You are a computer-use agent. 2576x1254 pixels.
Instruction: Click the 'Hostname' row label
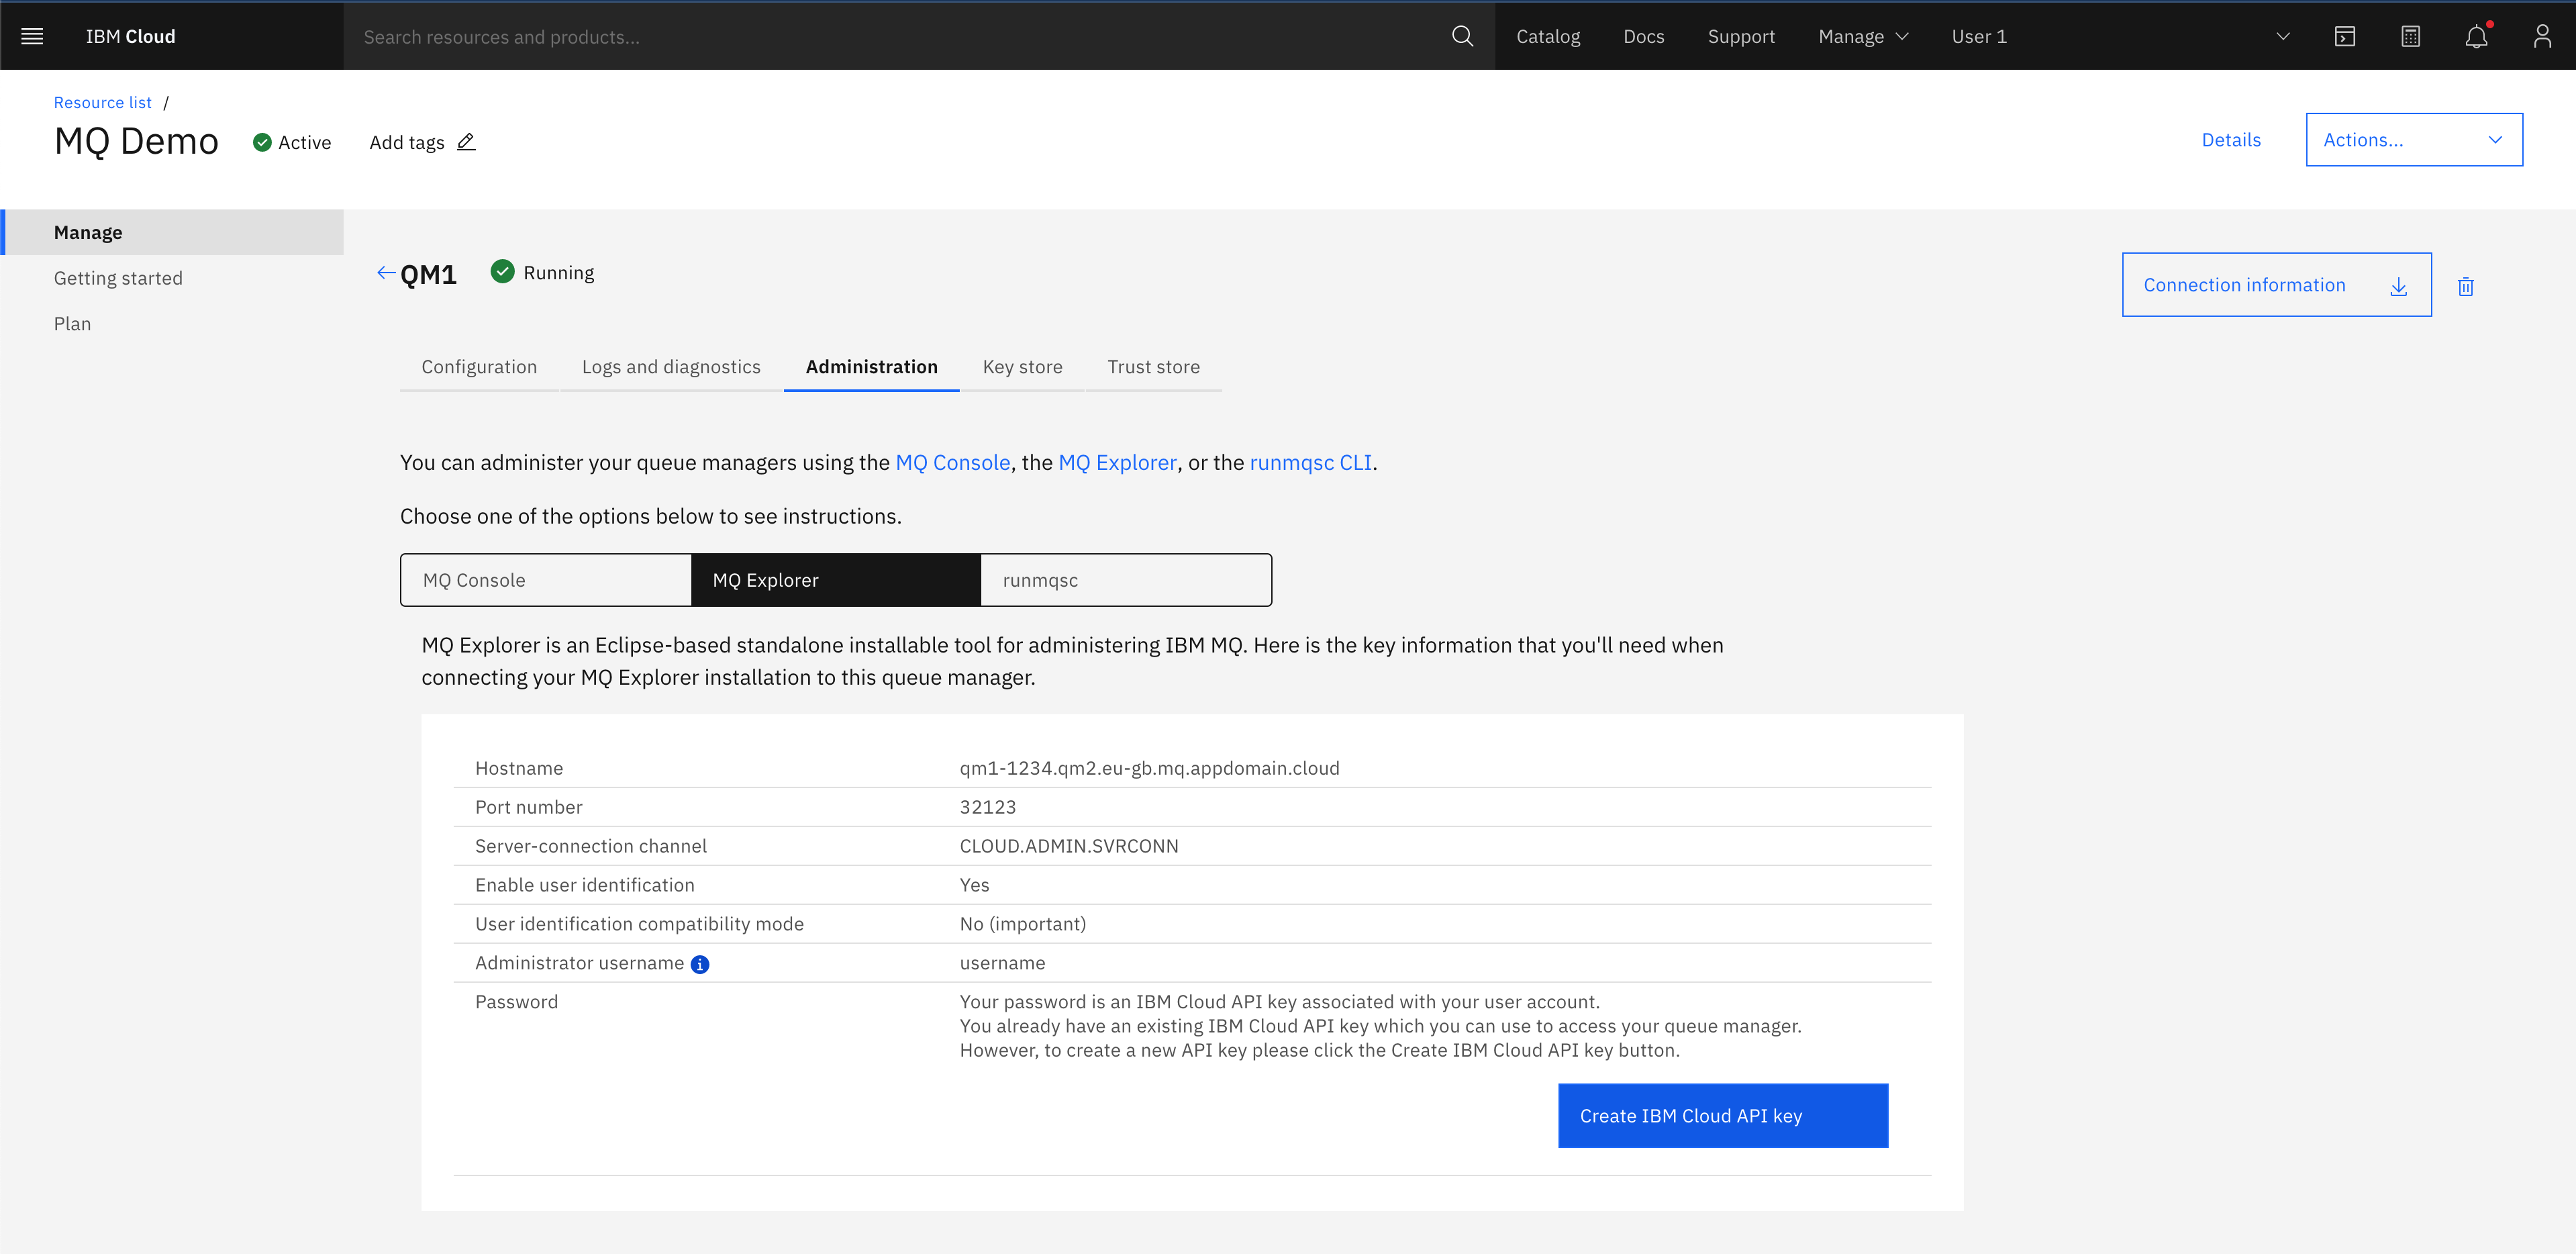click(519, 768)
